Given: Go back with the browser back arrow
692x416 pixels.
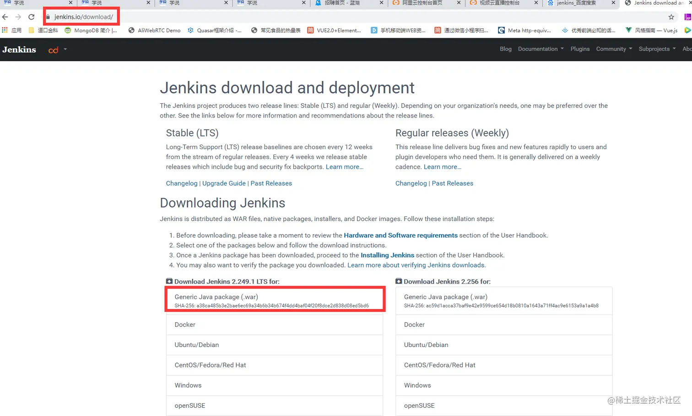Looking at the screenshot, I should 5,17.
